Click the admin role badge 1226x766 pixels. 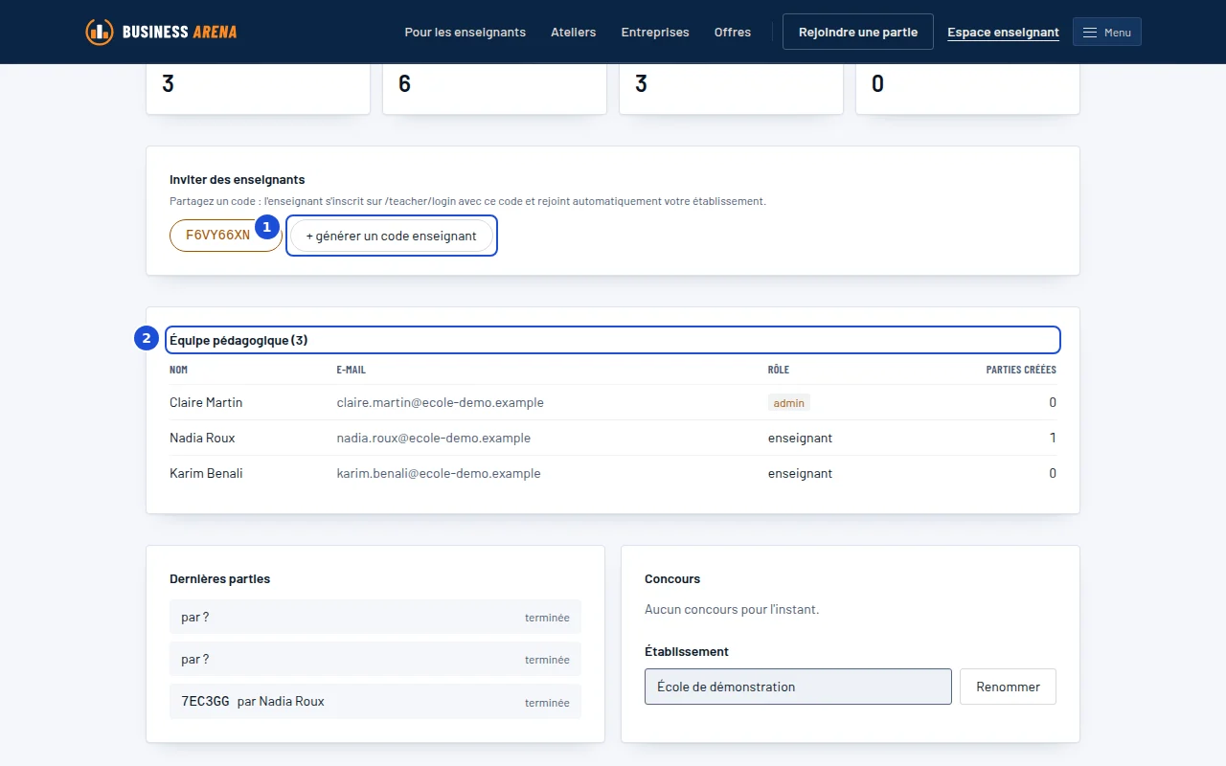coord(789,403)
